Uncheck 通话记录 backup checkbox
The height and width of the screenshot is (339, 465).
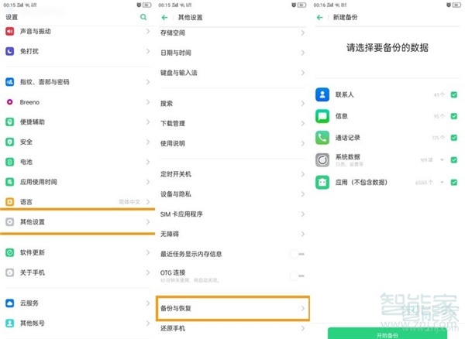click(x=453, y=138)
